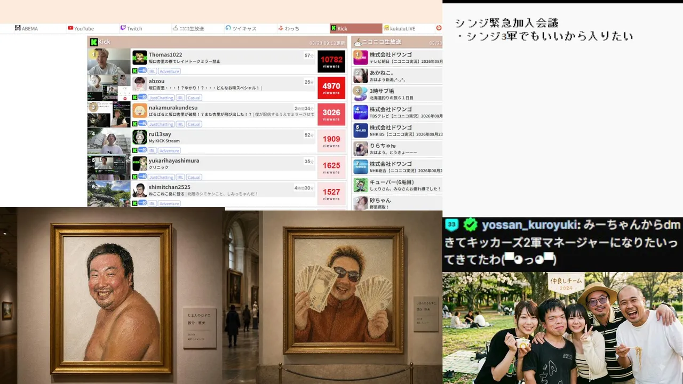Click the Adventure tag on Thomas1022's row
Screen dimensions: 683x384
tap(169, 71)
